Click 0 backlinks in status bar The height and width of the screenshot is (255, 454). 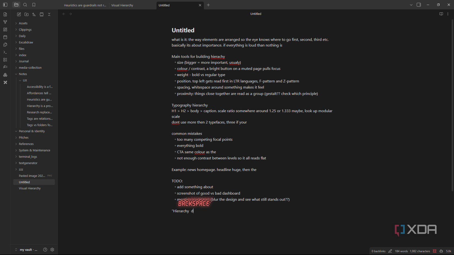coord(378,251)
